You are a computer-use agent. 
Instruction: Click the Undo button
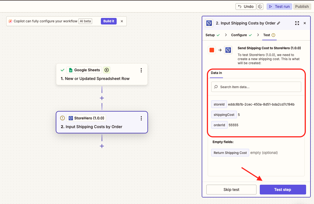coord(246,7)
